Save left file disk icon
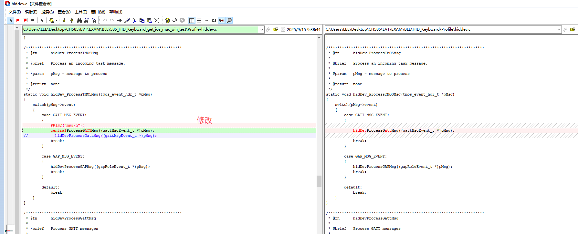 coord(283,29)
